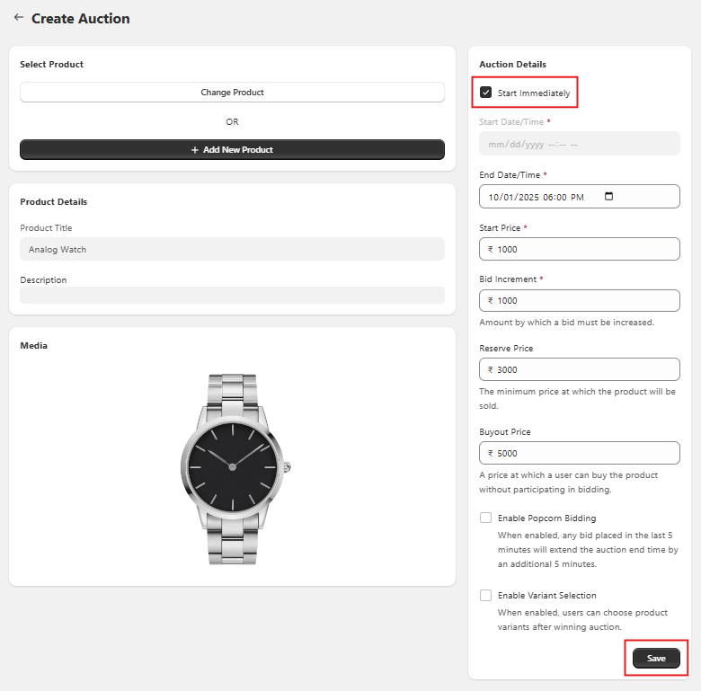Select the Bid Increment input field

click(584, 300)
